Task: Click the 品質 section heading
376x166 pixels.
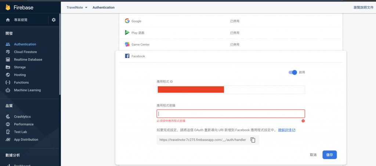Action: tap(9, 106)
